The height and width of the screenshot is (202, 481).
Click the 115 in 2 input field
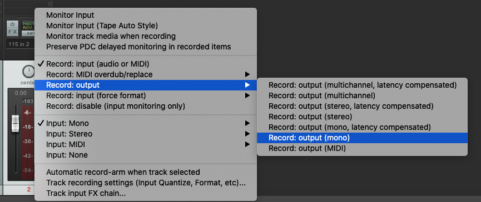[x=20, y=44]
